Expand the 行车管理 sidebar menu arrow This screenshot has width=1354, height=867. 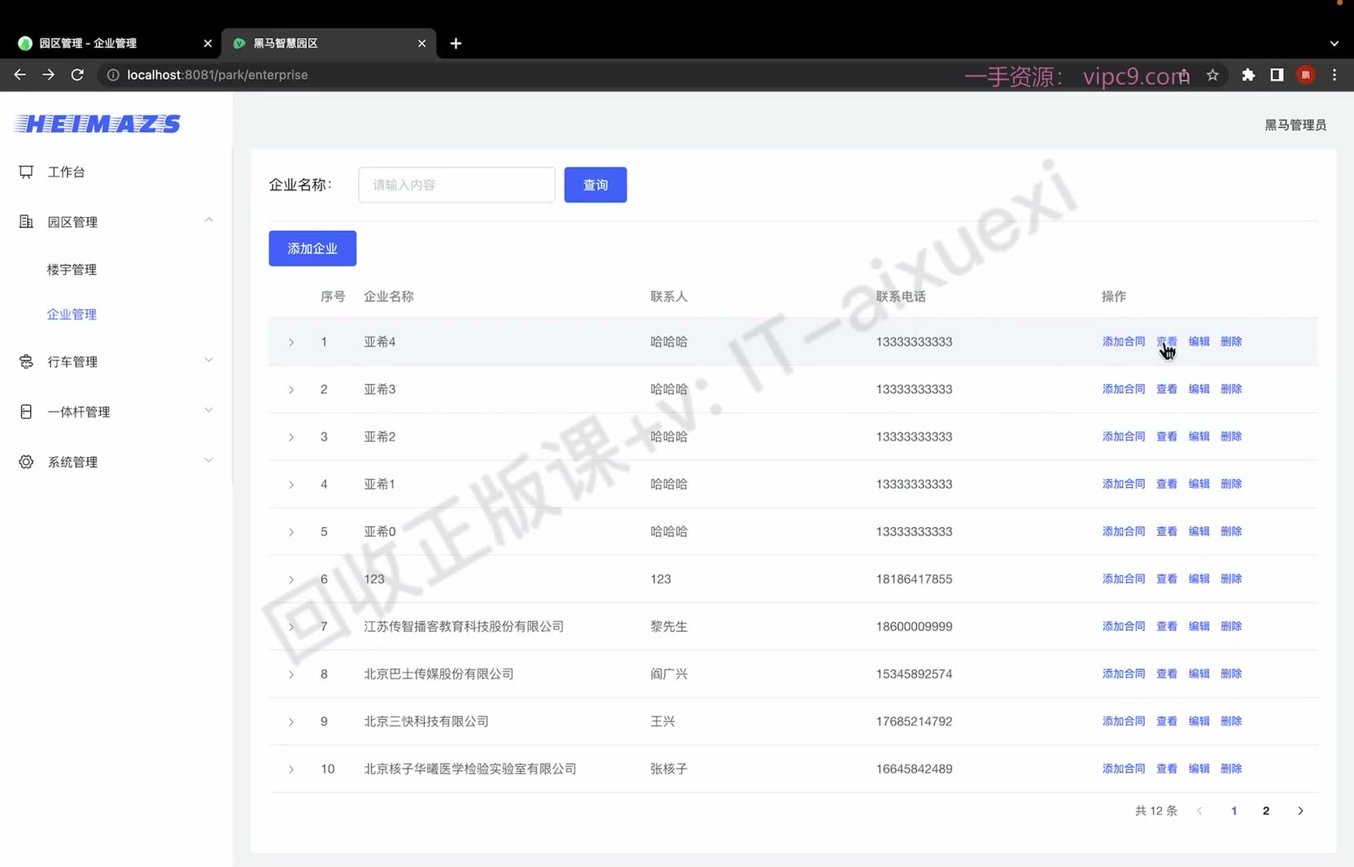click(x=209, y=360)
